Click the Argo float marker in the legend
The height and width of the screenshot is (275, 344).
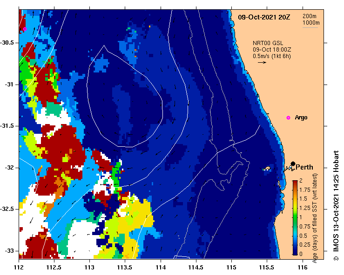288,118
